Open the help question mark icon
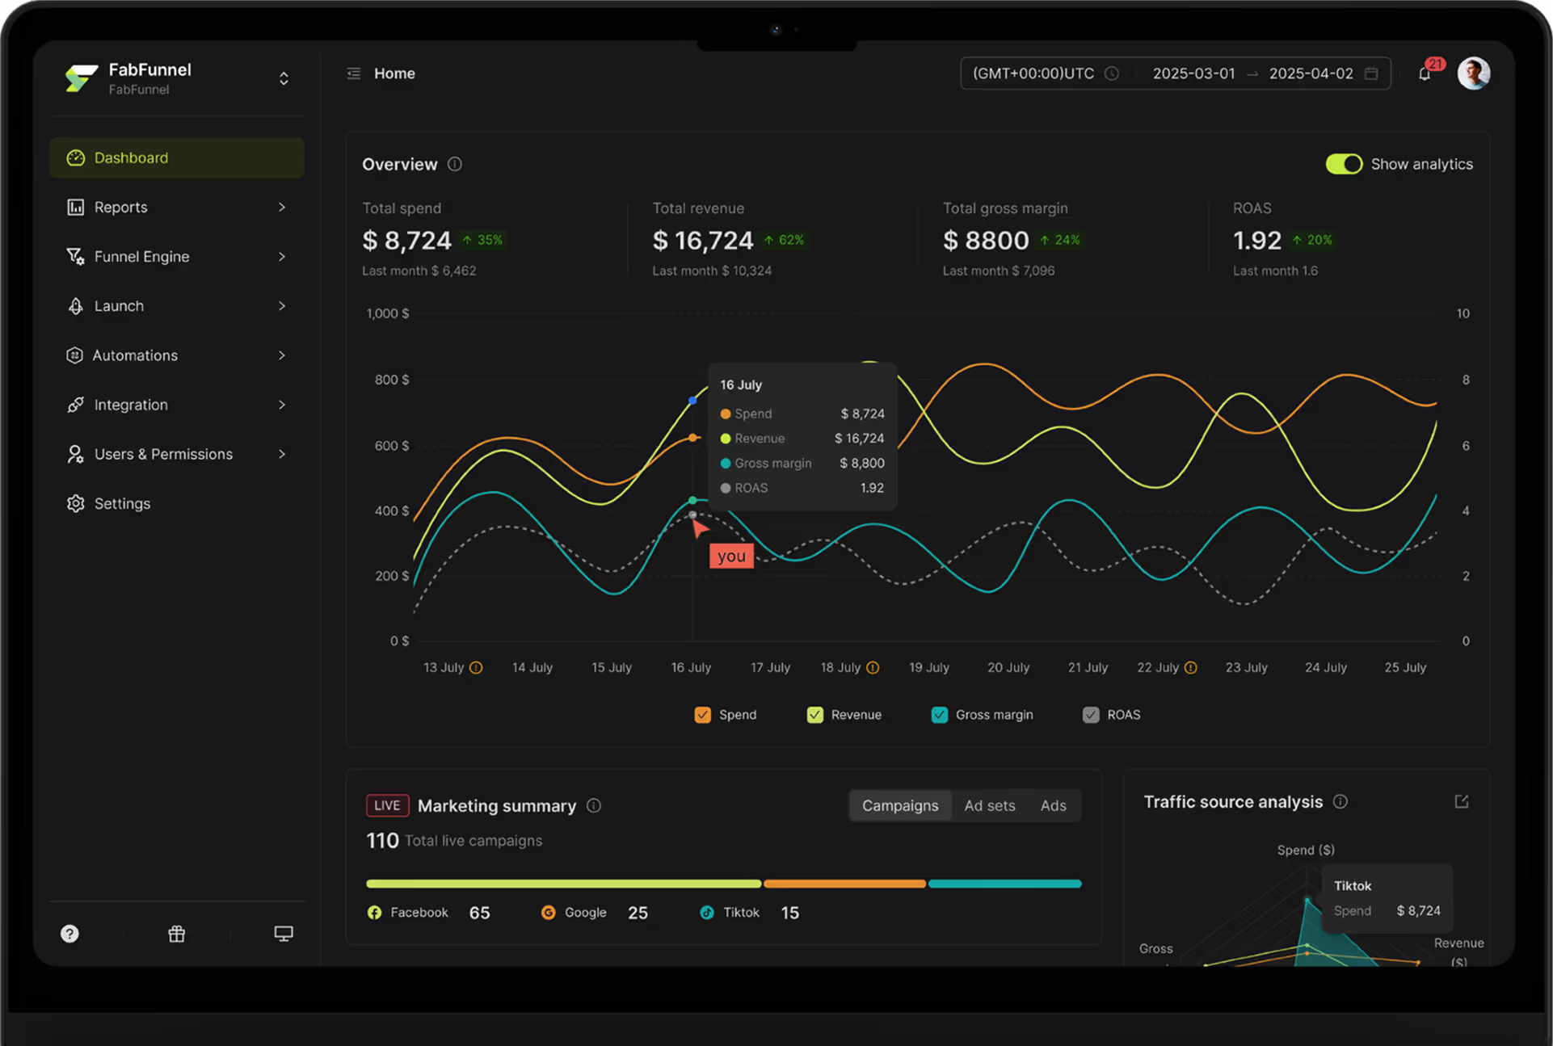 click(70, 934)
